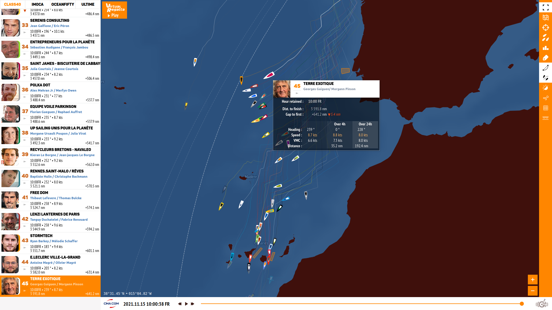Launch Virtual Regatta Play button
Screen dimensions: 552x310
pos(114,10)
